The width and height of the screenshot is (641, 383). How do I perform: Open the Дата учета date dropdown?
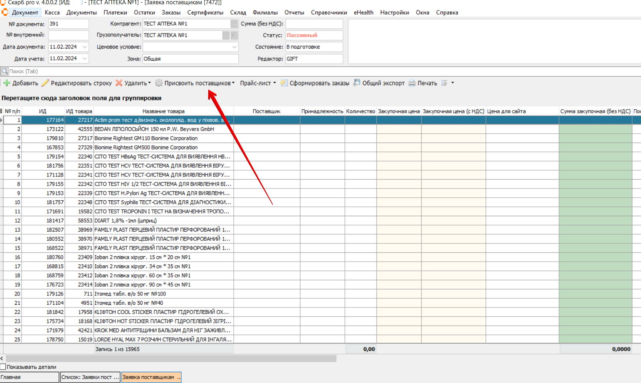85,59
